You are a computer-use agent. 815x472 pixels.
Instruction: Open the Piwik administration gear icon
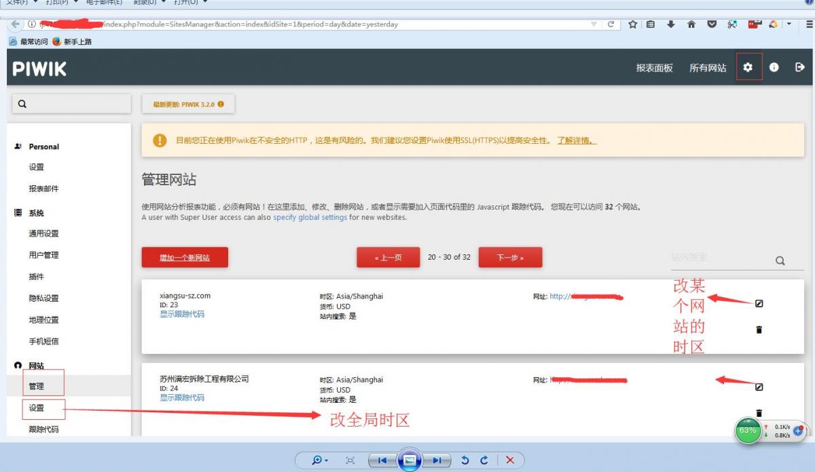pyautogui.click(x=748, y=67)
